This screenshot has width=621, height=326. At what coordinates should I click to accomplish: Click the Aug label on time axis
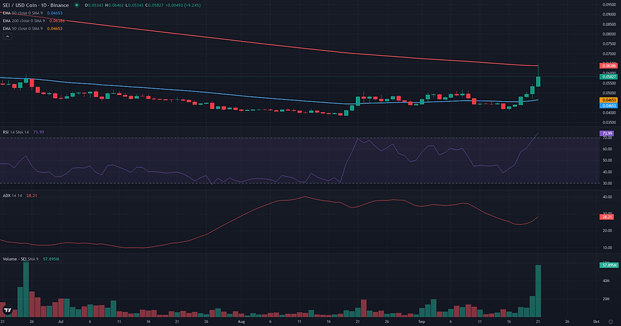241,322
